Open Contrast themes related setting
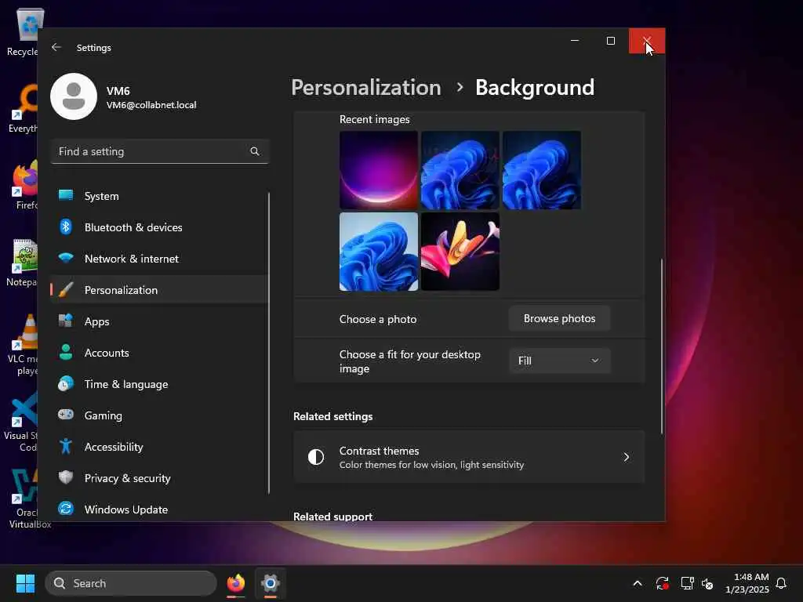 pos(469,457)
